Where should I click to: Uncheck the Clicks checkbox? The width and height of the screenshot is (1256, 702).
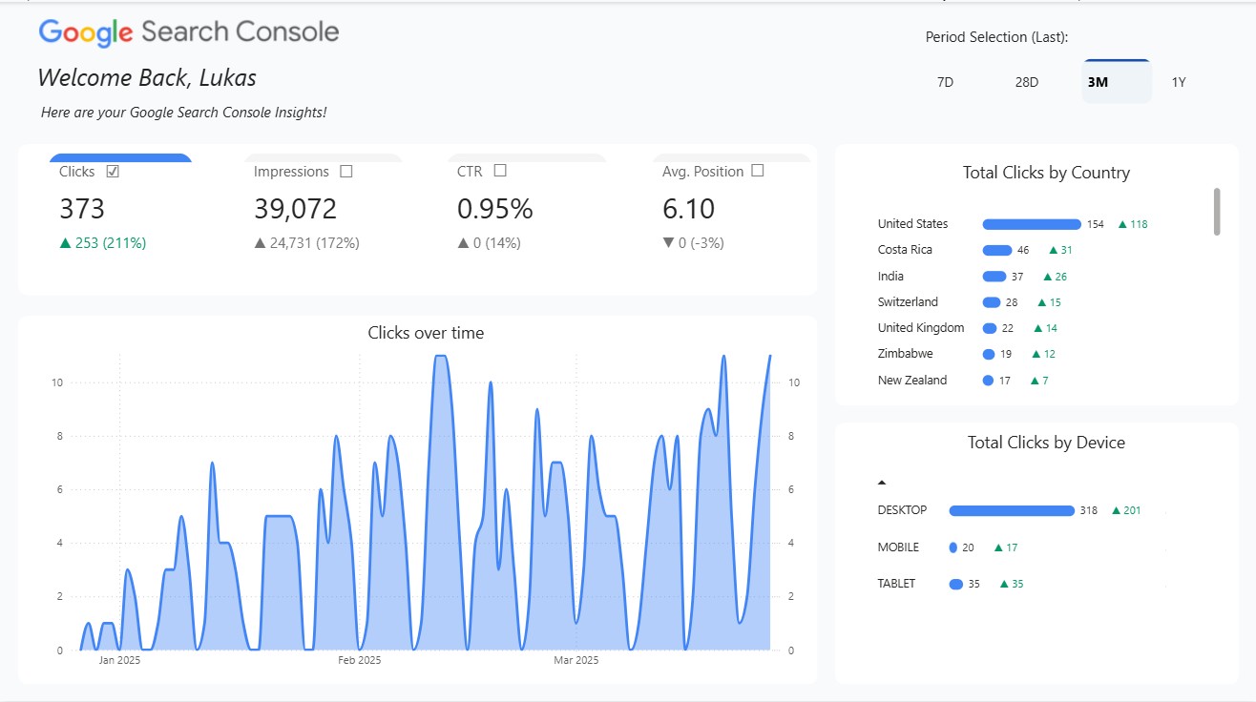point(111,171)
